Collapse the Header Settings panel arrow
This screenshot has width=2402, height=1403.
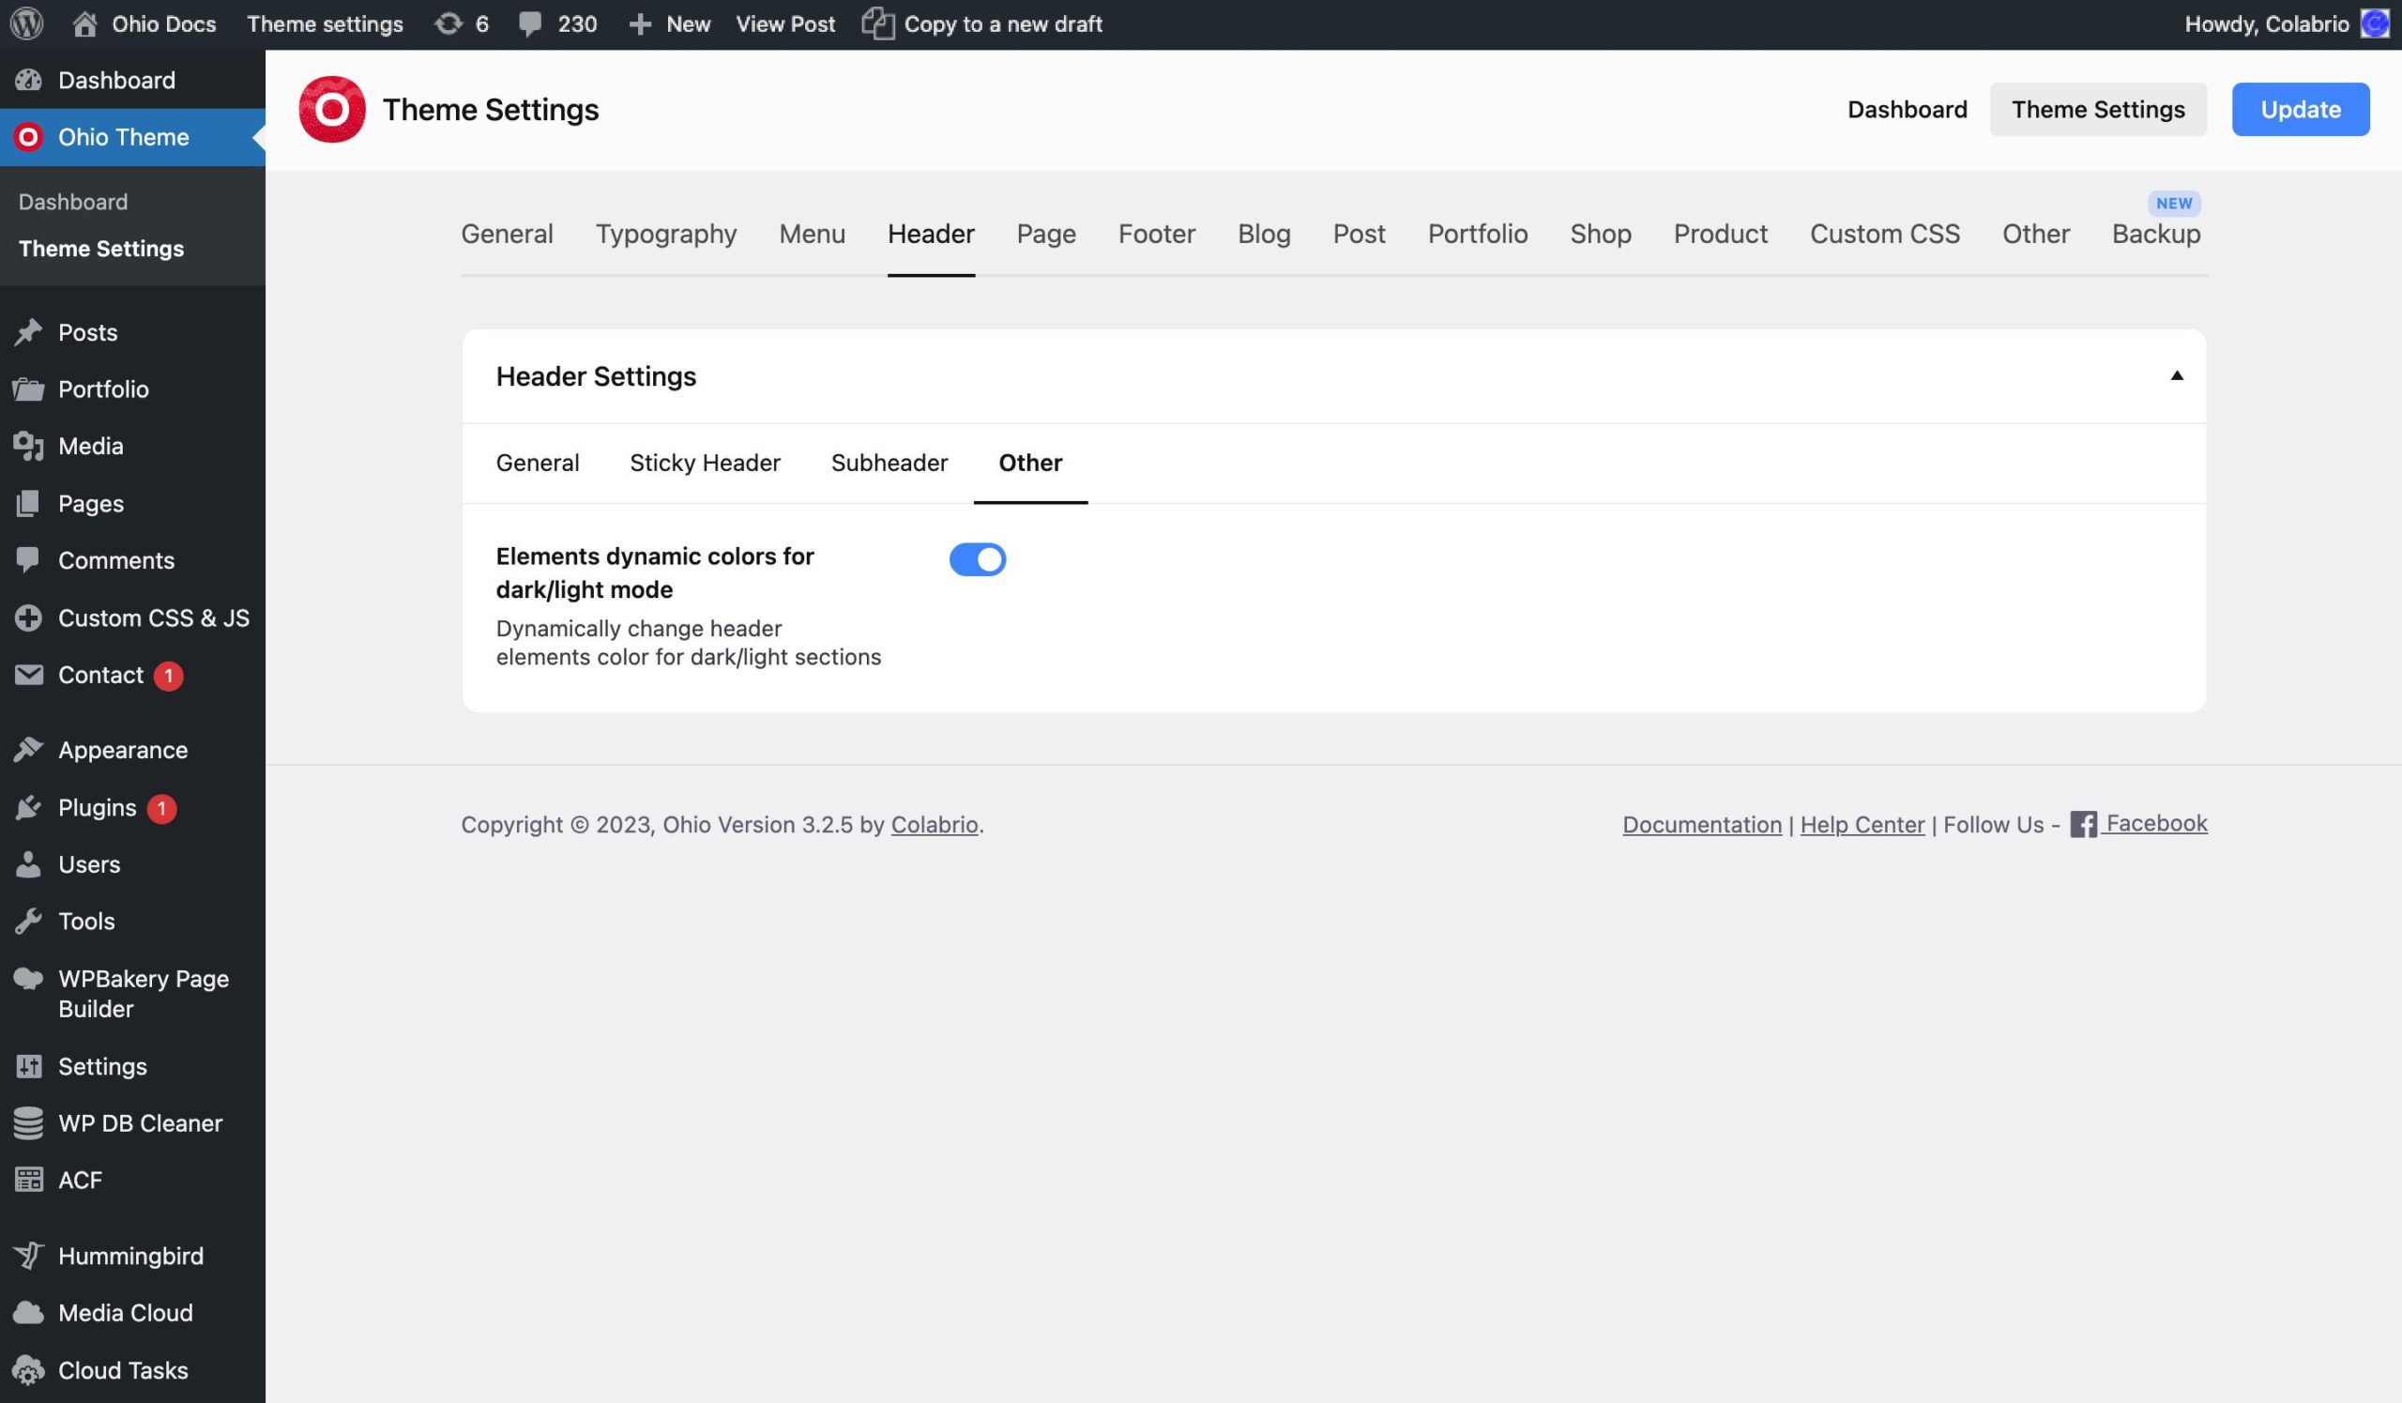2176,375
